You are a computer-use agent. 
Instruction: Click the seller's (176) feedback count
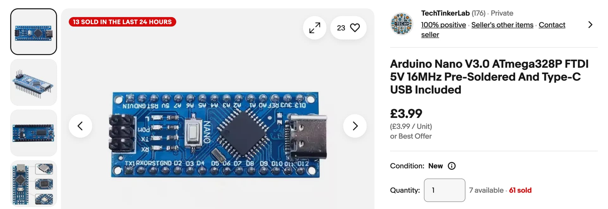coord(478,13)
